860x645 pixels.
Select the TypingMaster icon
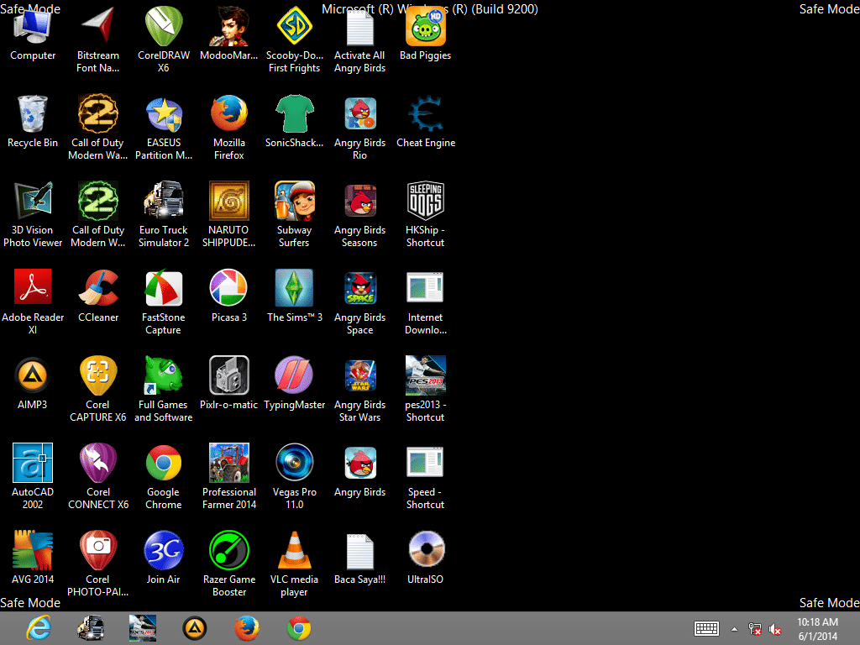tap(295, 375)
